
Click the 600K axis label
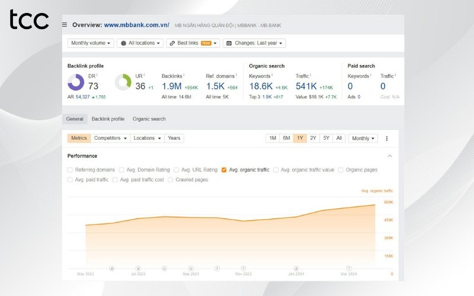tap(389, 202)
